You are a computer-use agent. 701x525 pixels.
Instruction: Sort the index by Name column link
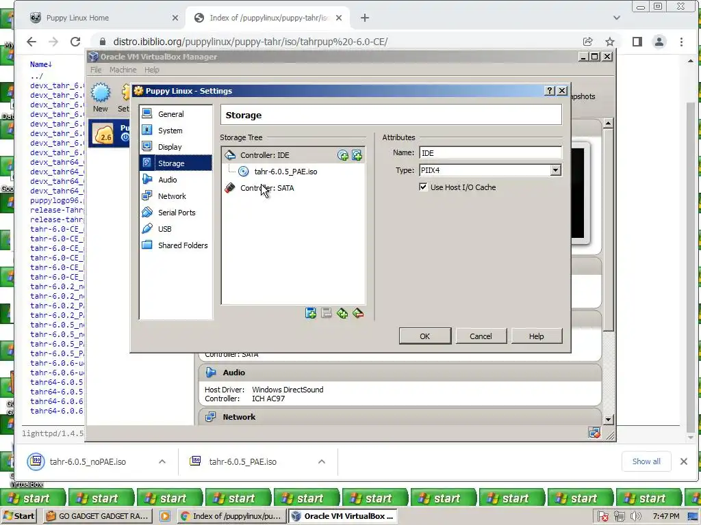click(x=41, y=64)
